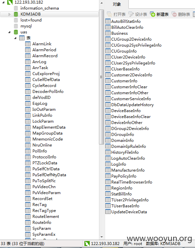Select the CuExploreProj table
Image resolution: width=195 pixels, height=248 pixels.
(x=46, y=74)
